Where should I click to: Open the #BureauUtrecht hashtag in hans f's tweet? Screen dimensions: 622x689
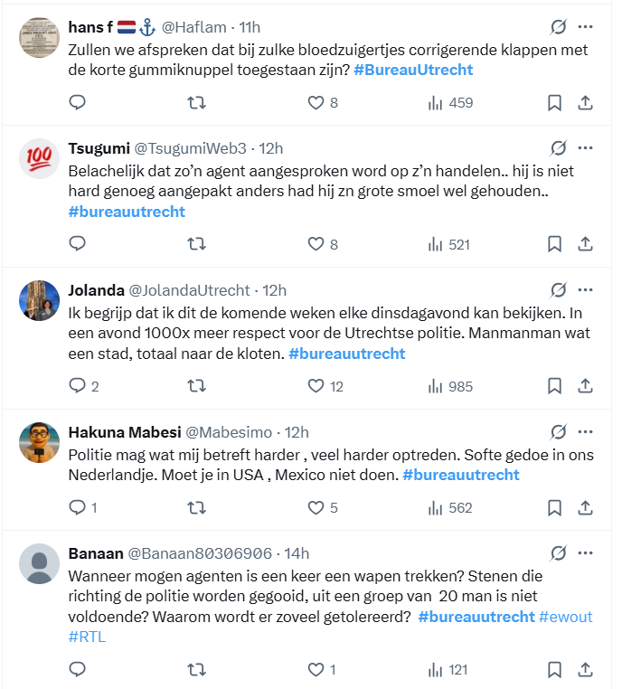pyautogui.click(x=413, y=70)
